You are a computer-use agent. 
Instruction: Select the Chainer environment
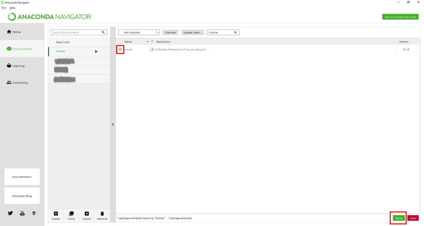[79, 51]
